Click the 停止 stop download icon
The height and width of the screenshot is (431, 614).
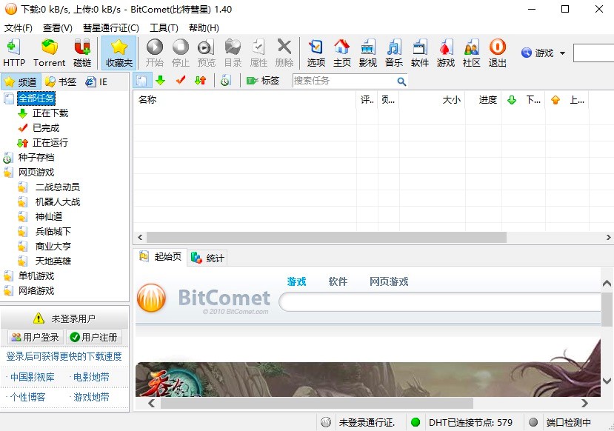[x=181, y=52]
